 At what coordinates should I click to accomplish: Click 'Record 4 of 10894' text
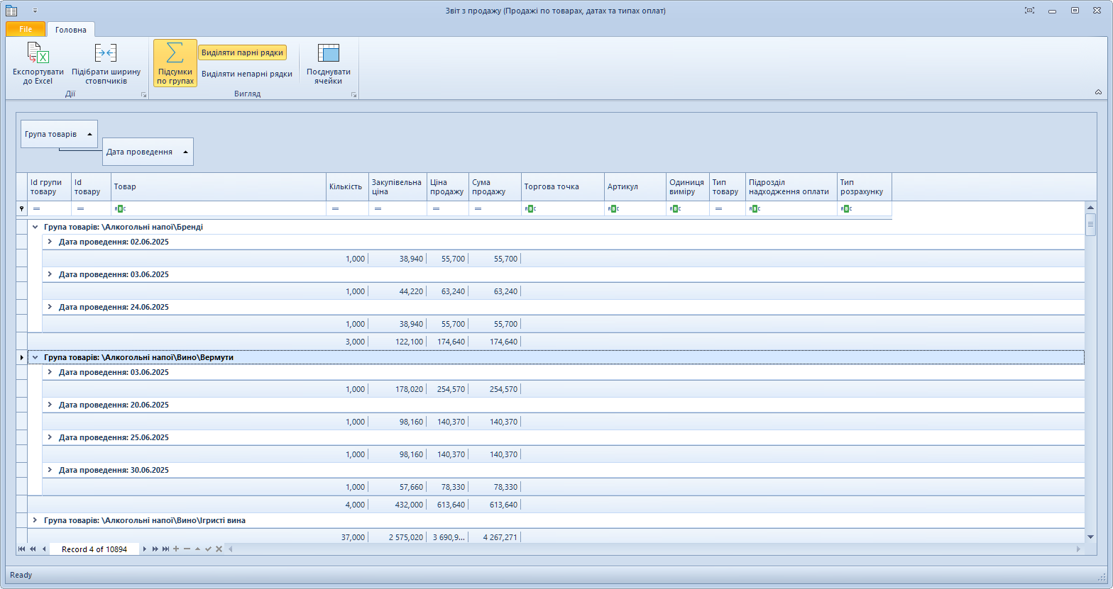tap(94, 549)
